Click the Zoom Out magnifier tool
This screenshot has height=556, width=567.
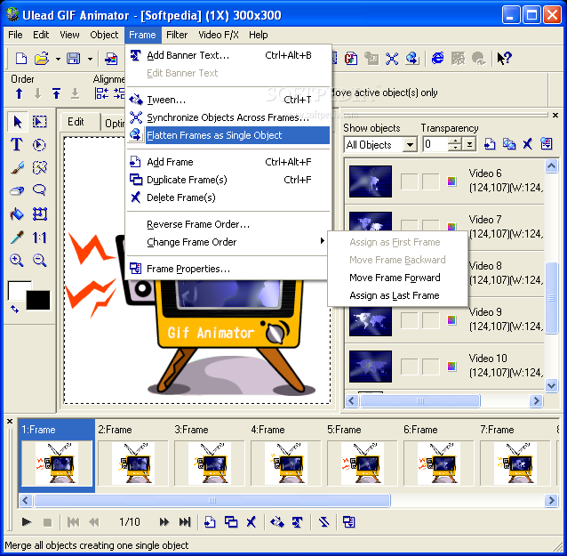pos(39,261)
